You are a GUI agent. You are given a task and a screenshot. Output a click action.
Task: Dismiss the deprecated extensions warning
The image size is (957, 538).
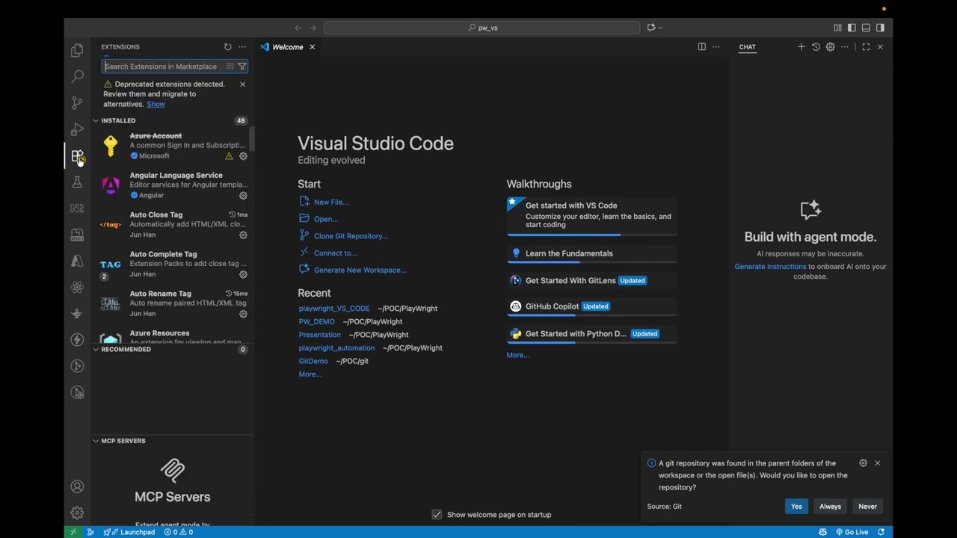coord(242,84)
